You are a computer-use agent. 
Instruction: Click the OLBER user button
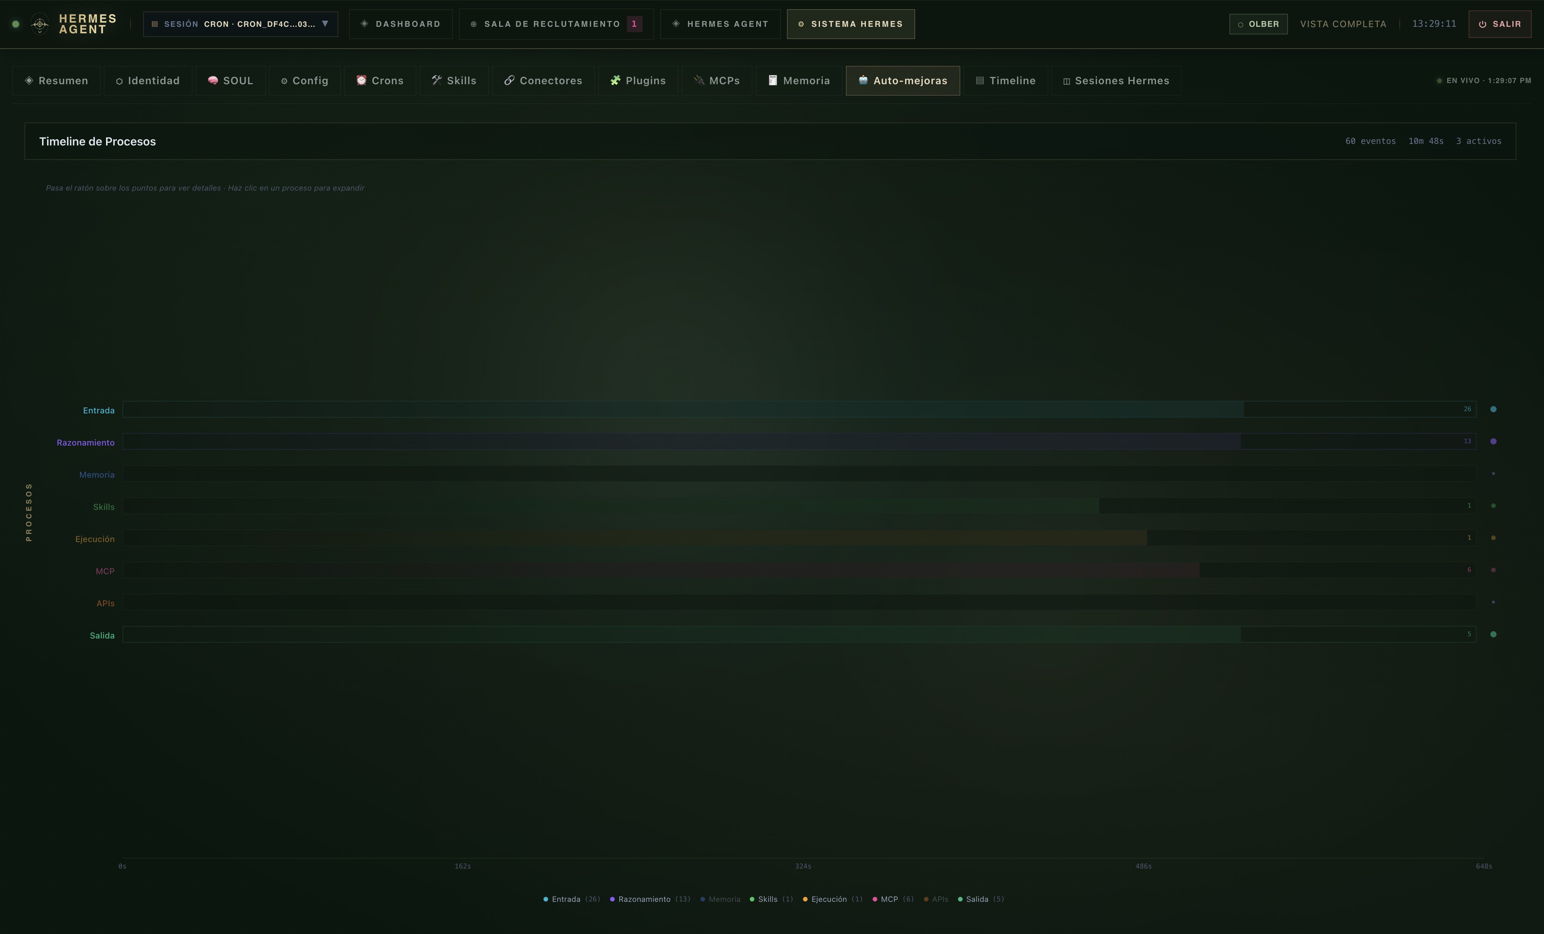pos(1258,24)
